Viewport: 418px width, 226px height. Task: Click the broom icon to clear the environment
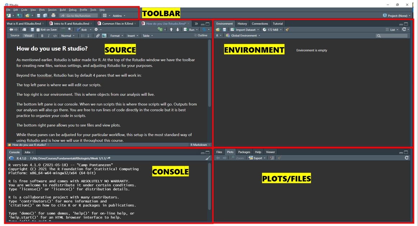point(287,29)
